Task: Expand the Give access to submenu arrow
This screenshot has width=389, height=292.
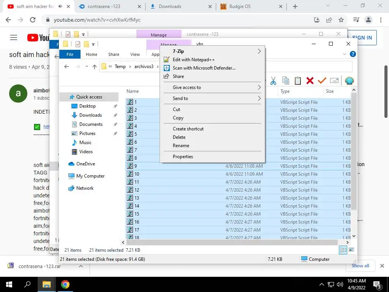Action: 259,87
